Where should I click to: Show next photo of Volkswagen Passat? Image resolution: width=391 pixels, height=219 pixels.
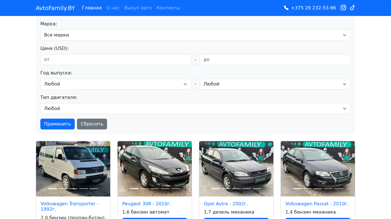(x=349, y=169)
